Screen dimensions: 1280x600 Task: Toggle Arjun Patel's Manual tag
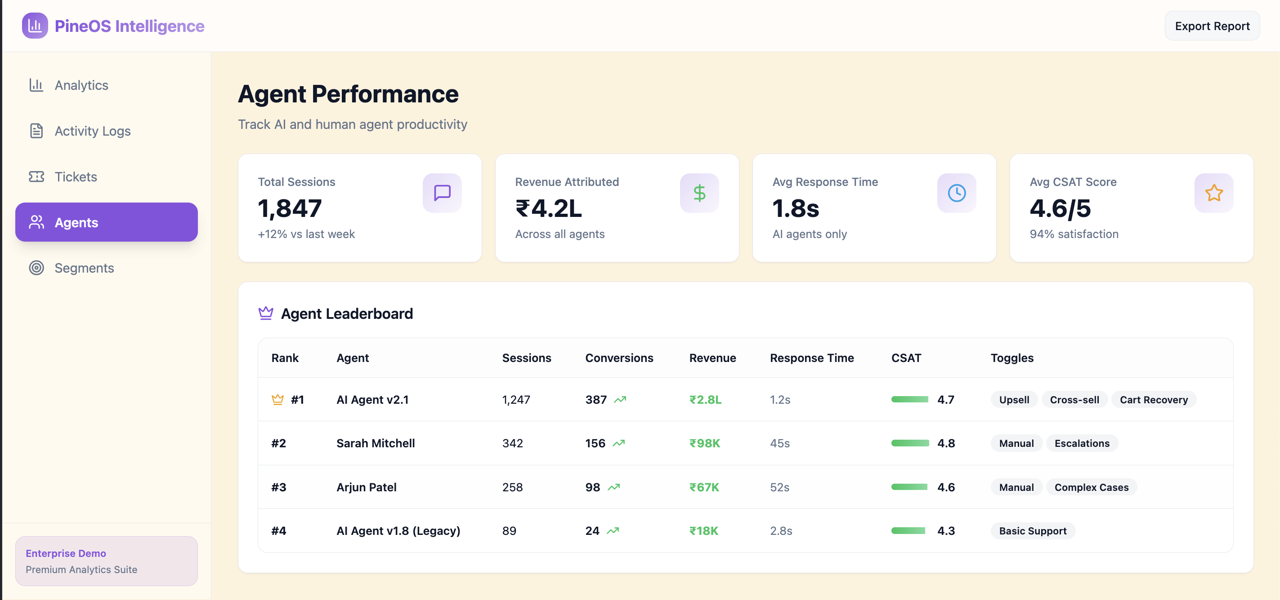click(x=1016, y=487)
